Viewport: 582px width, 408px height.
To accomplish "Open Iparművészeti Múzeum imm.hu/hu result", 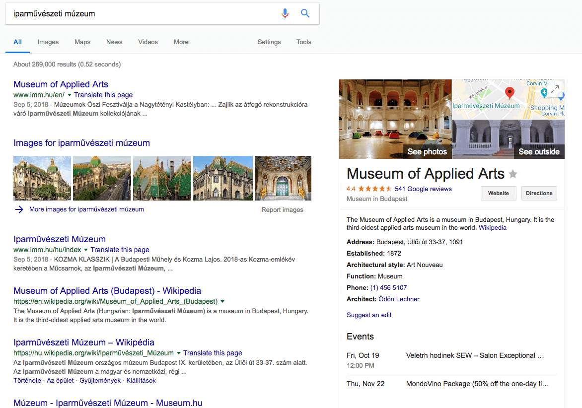I will tap(60, 239).
